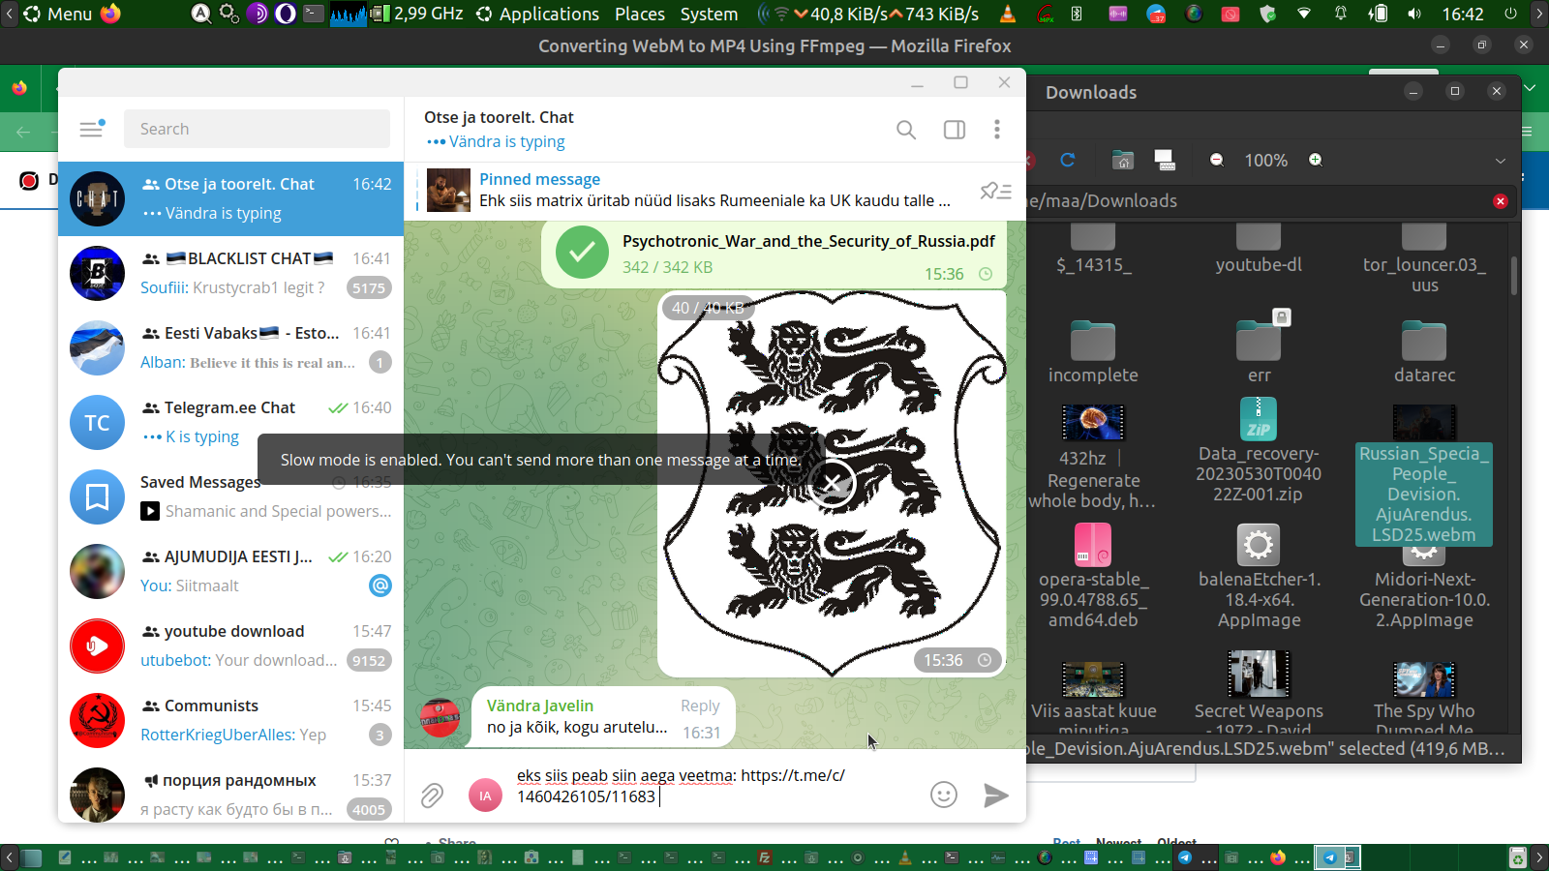
Task: Open the notifications bell tray icon
Action: pyautogui.click(x=1341, y=14)
